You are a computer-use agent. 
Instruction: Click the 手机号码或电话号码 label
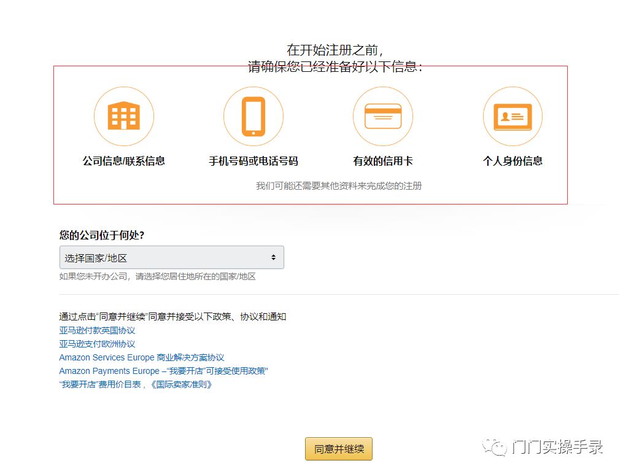pos(253,161)
